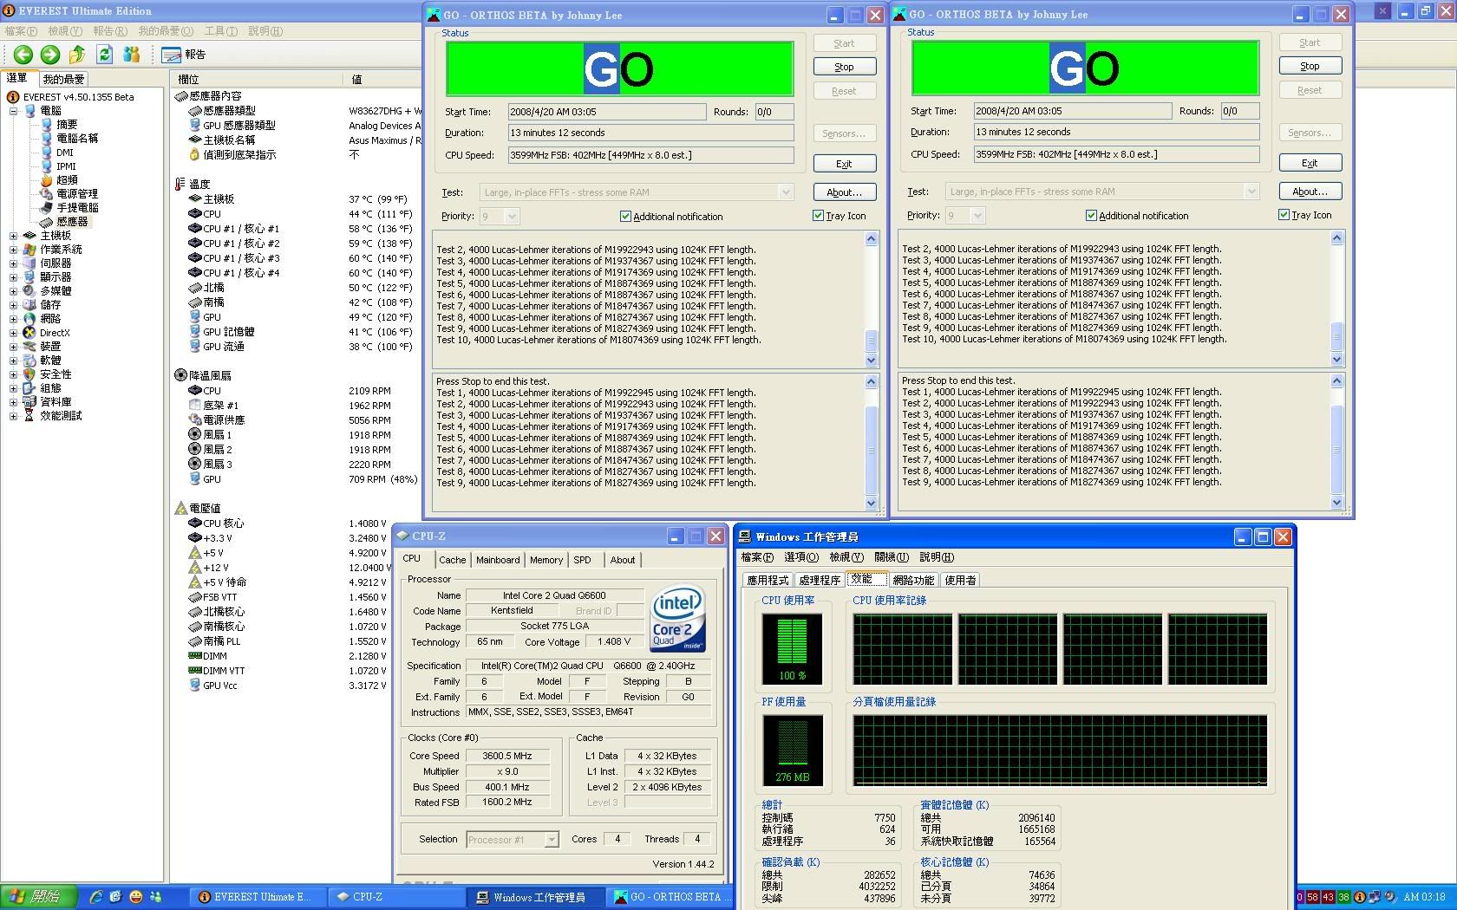Click the green Forward arrow in EVEREST toolbar
This screenshot has height=910, width=1457.
(50, 55)
